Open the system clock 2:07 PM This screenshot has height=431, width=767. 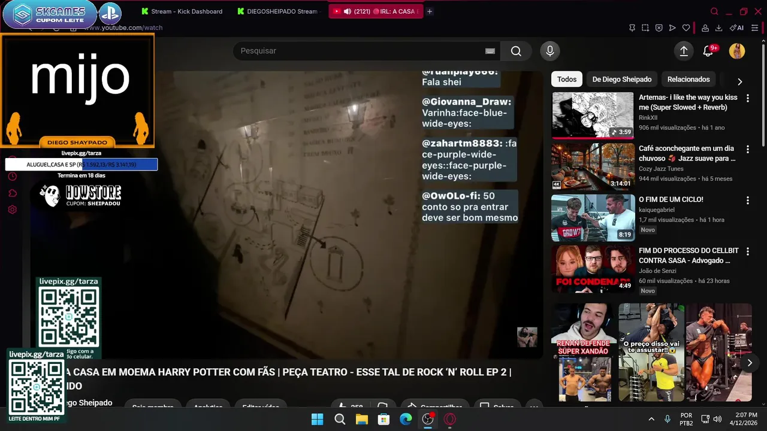745,419
